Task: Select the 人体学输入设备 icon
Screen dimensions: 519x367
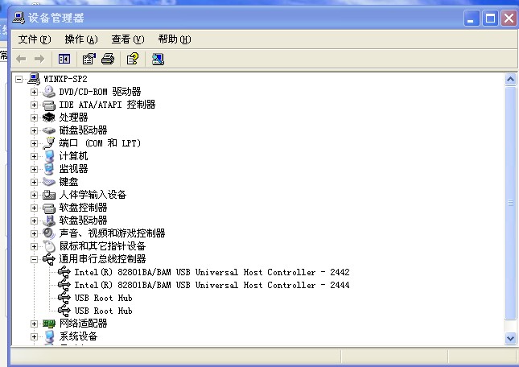Action: (49, 195)
